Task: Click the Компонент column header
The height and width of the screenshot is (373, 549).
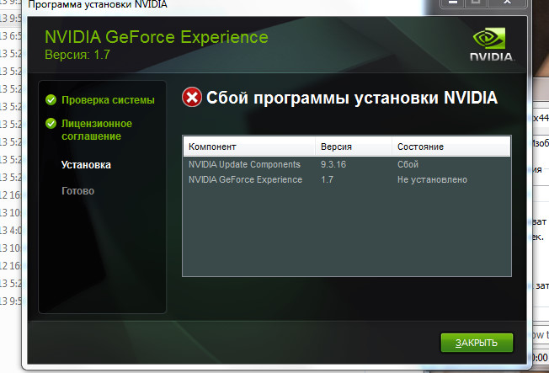Action: [x=249, y=147]
